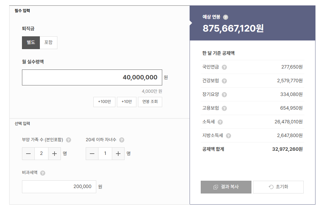The image size is (333, 211).
Task: Decrease 20세 이하 자녀수 with minus button
Action: tap(92, 154)
